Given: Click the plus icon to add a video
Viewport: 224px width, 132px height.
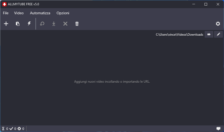Looking at the screenshot, I should [x=6, y=24].
